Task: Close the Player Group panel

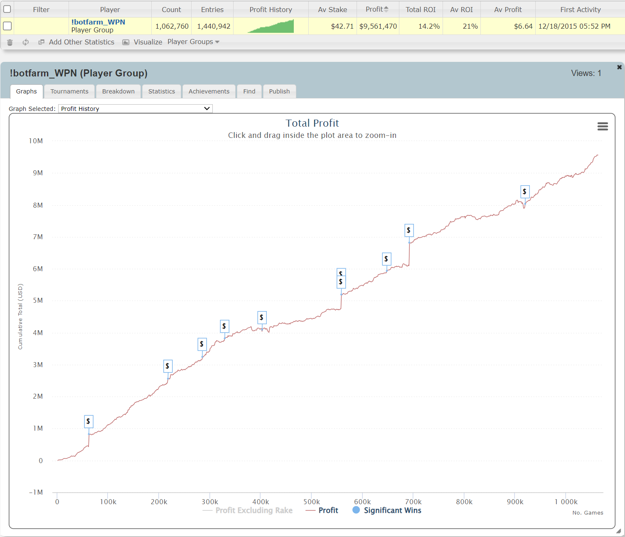Action: pyautogui.click(x=619, y=67)
